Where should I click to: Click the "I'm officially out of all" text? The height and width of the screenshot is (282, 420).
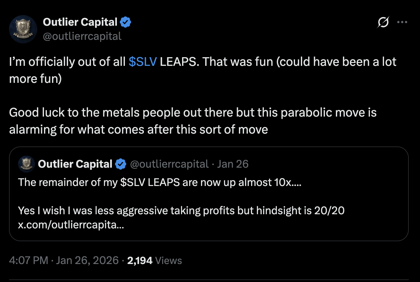(x=67, y=62)
